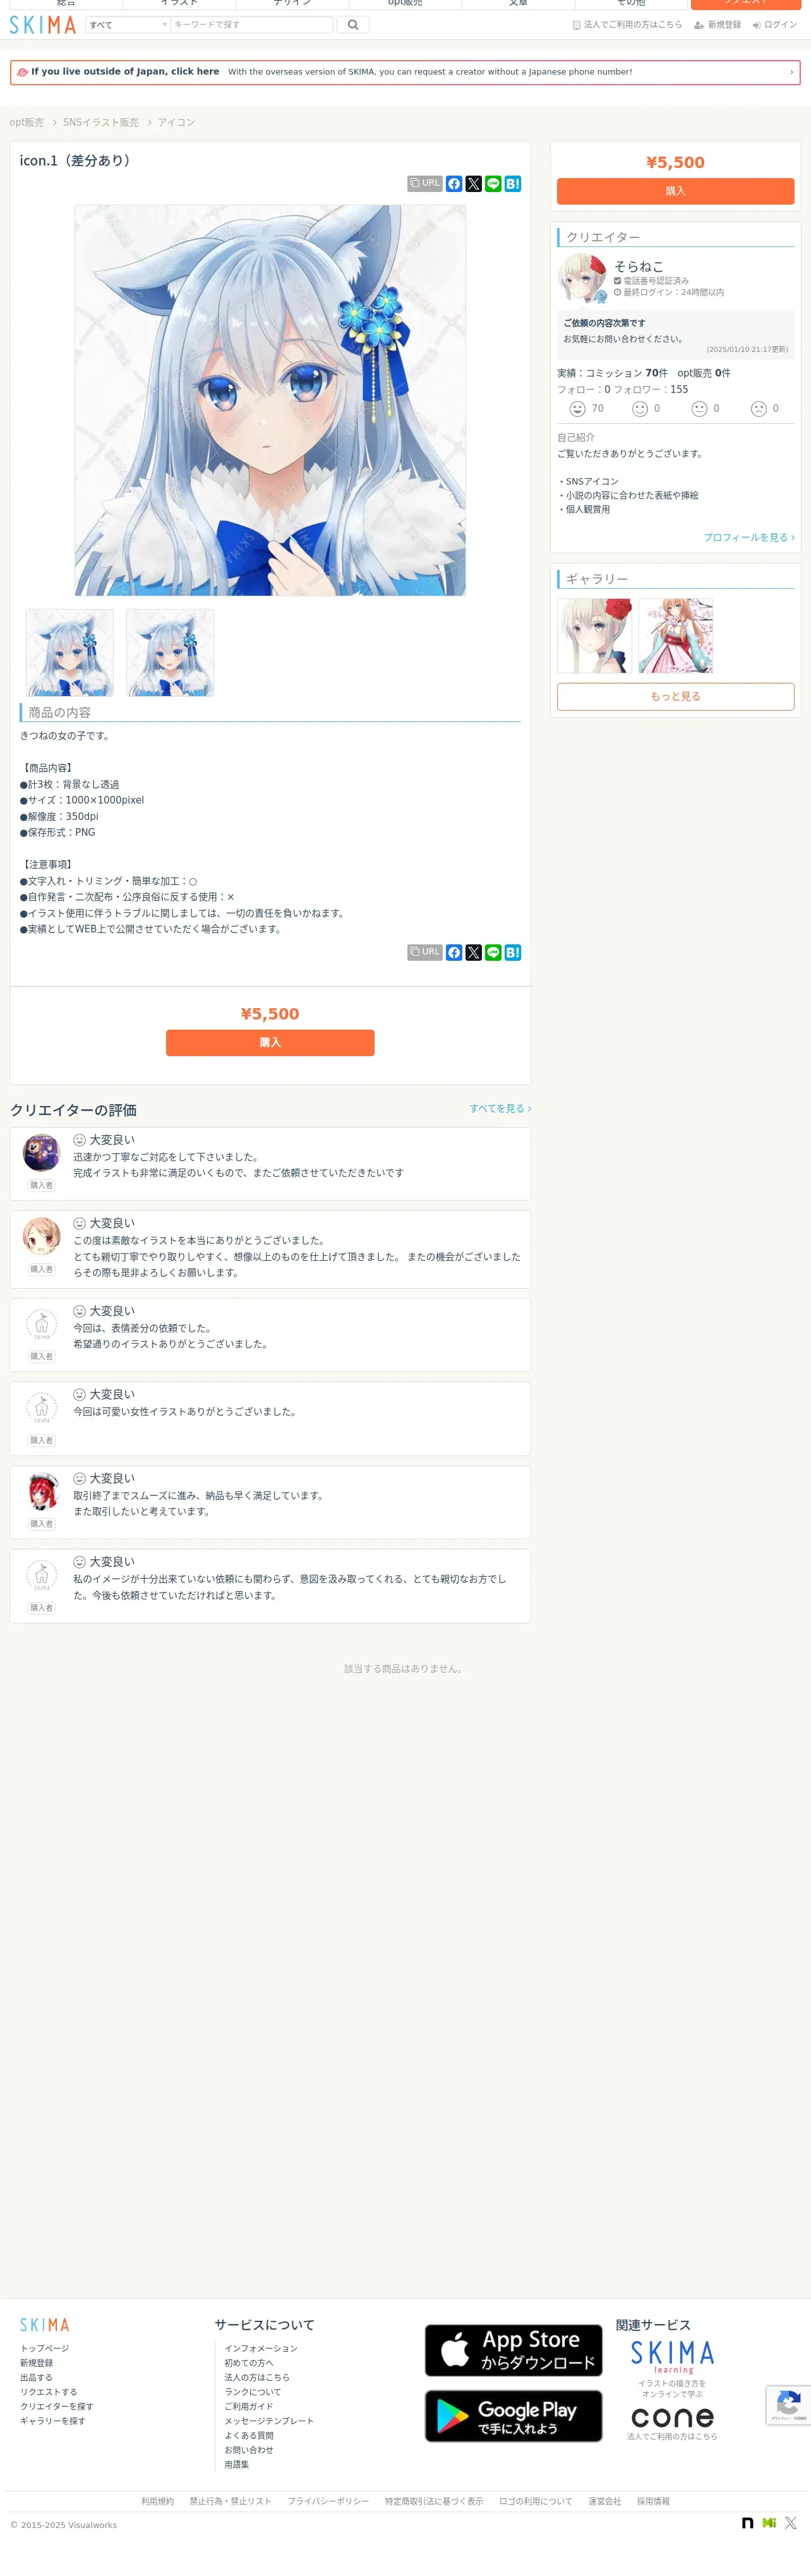The width and height of the screenshot is (811, 2576).
Task: Go to opt販売 breadcrumb
Action: click(x=27, y=122)
